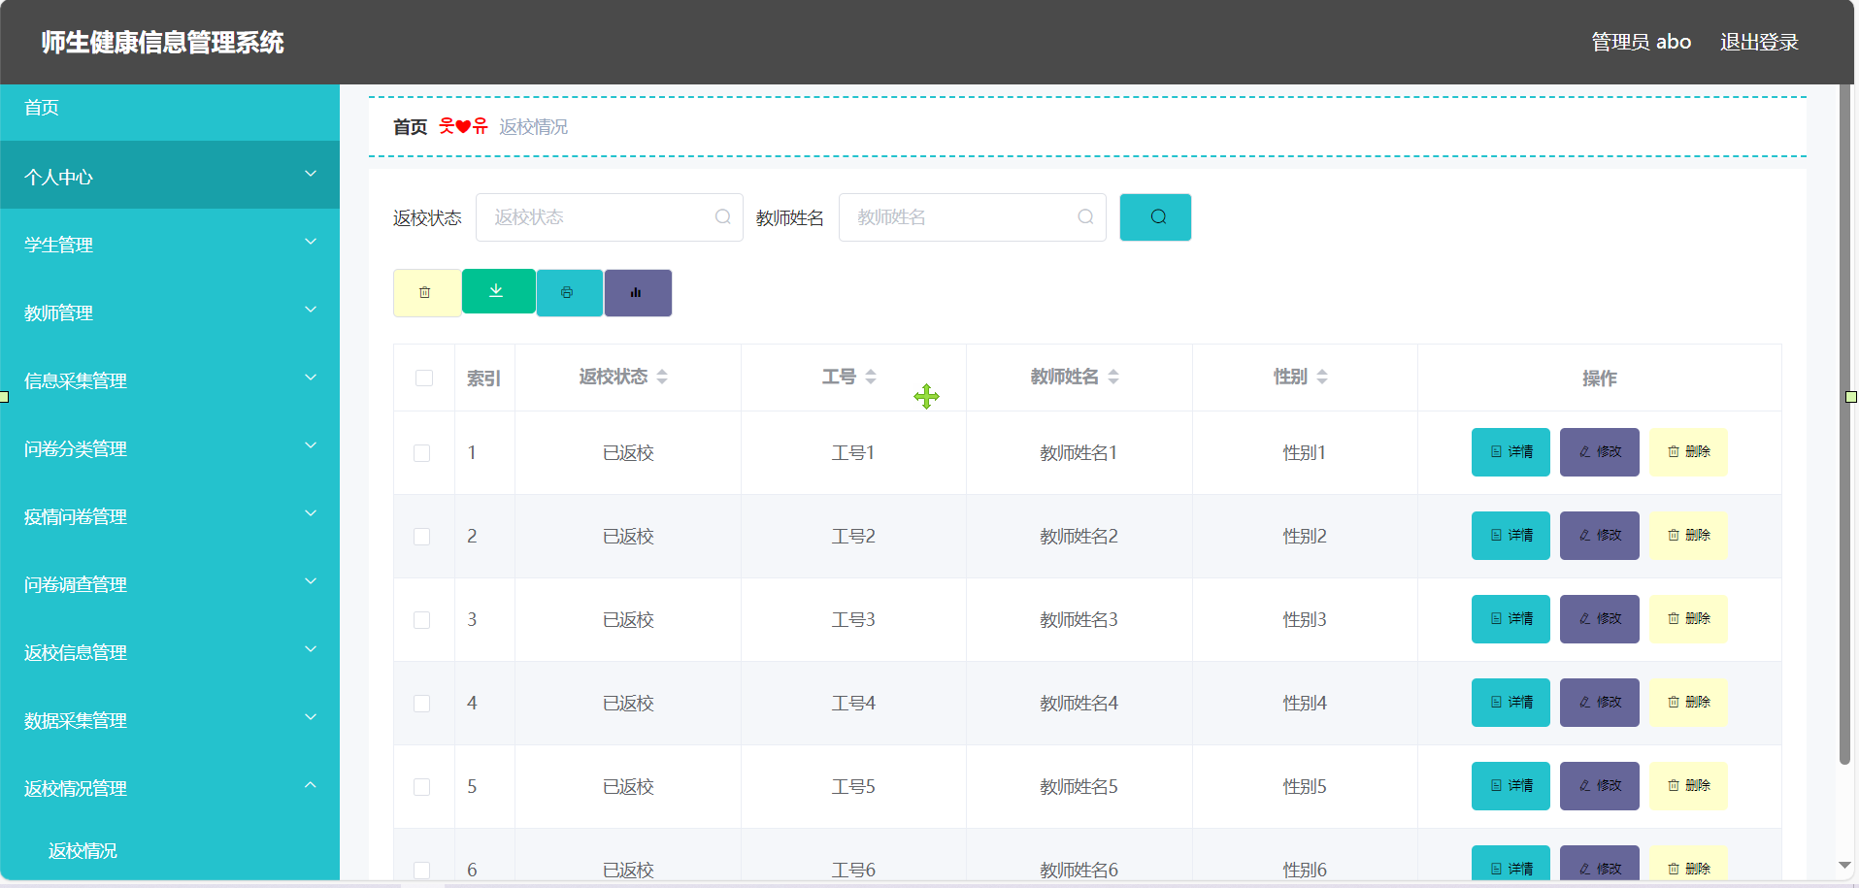Expand the 学生管理 sidebar menu

point(170,244)
